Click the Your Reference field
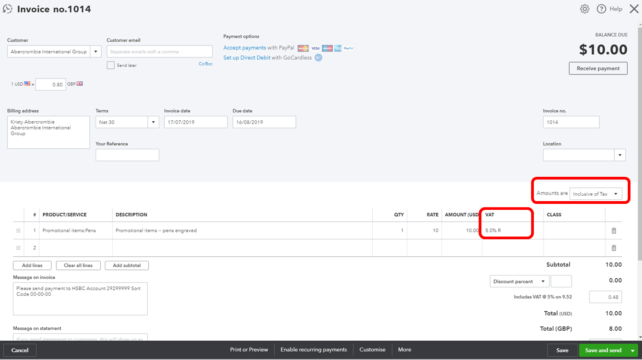The width and height of the screenshot is (642, 360). (x=127, y=155)
